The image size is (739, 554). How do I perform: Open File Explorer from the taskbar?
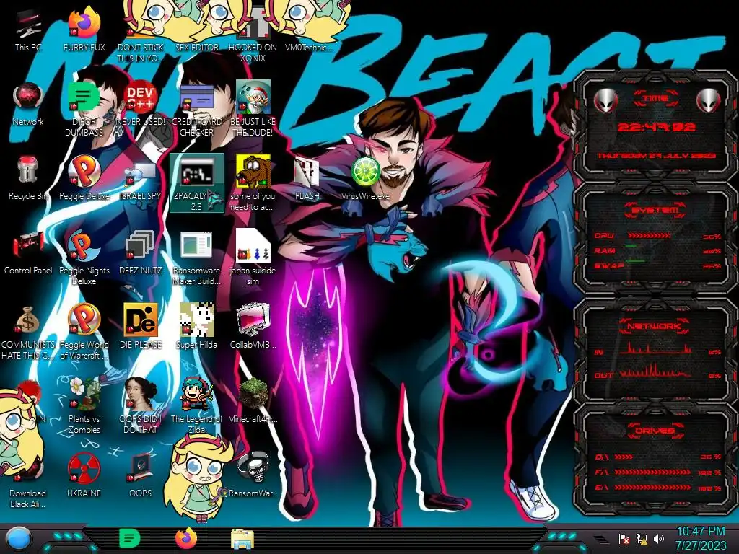click(242, 539)
